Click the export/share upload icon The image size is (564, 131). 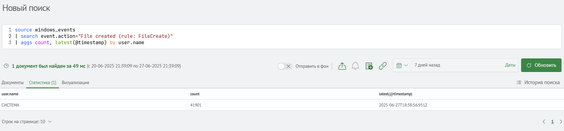click(342, 66)
